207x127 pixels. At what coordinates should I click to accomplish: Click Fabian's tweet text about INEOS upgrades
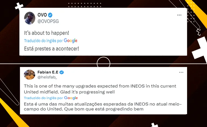100,89
